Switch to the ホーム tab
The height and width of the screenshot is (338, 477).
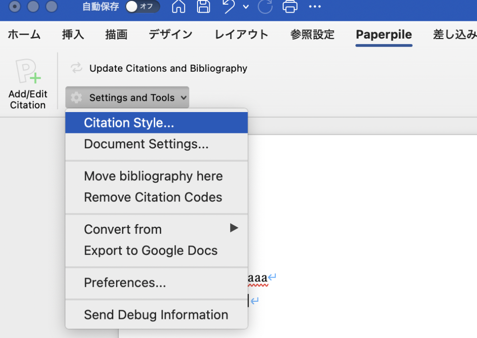pyautogui.click(x=24, y=34)
